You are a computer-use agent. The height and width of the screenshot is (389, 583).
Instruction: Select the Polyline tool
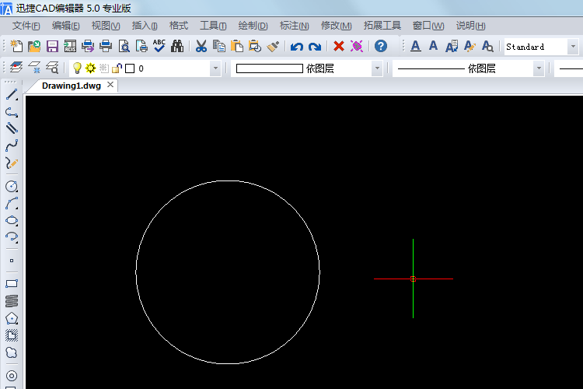click(12, 112)
